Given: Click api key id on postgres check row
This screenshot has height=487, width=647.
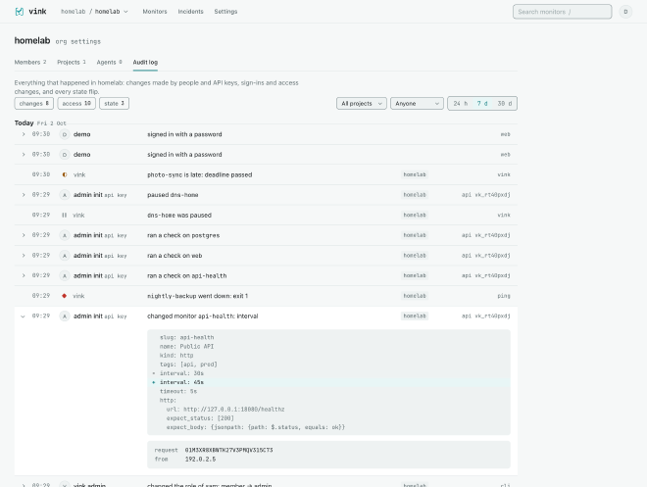Looking at the screenshot, I should 492,235.
